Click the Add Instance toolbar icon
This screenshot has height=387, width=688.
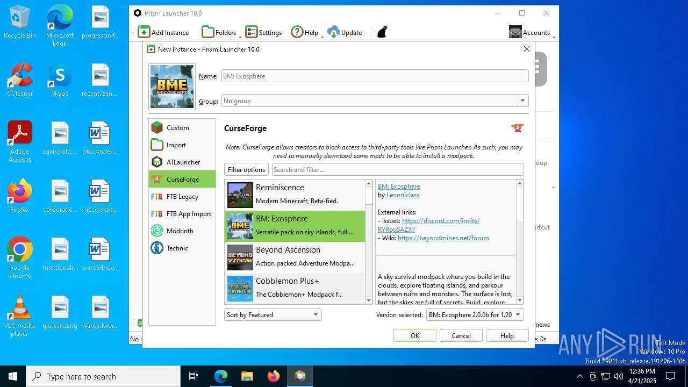[163, 32]
